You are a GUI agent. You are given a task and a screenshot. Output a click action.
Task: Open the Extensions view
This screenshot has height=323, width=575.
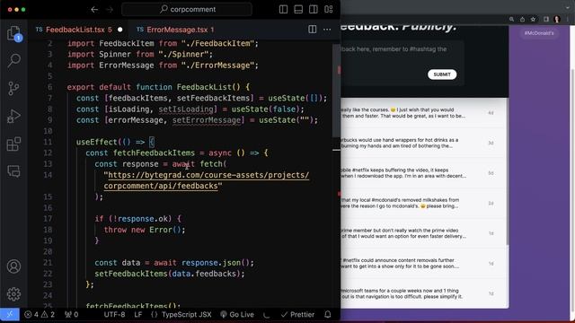tap(14, 144)
